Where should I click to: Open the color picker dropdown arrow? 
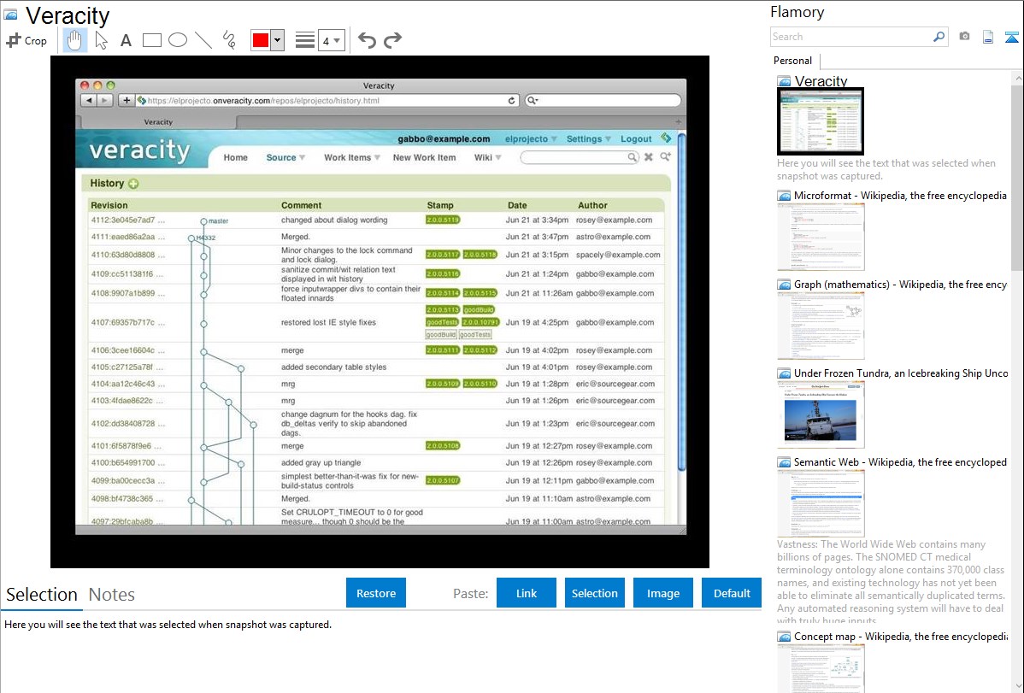[x=278, y=40]
